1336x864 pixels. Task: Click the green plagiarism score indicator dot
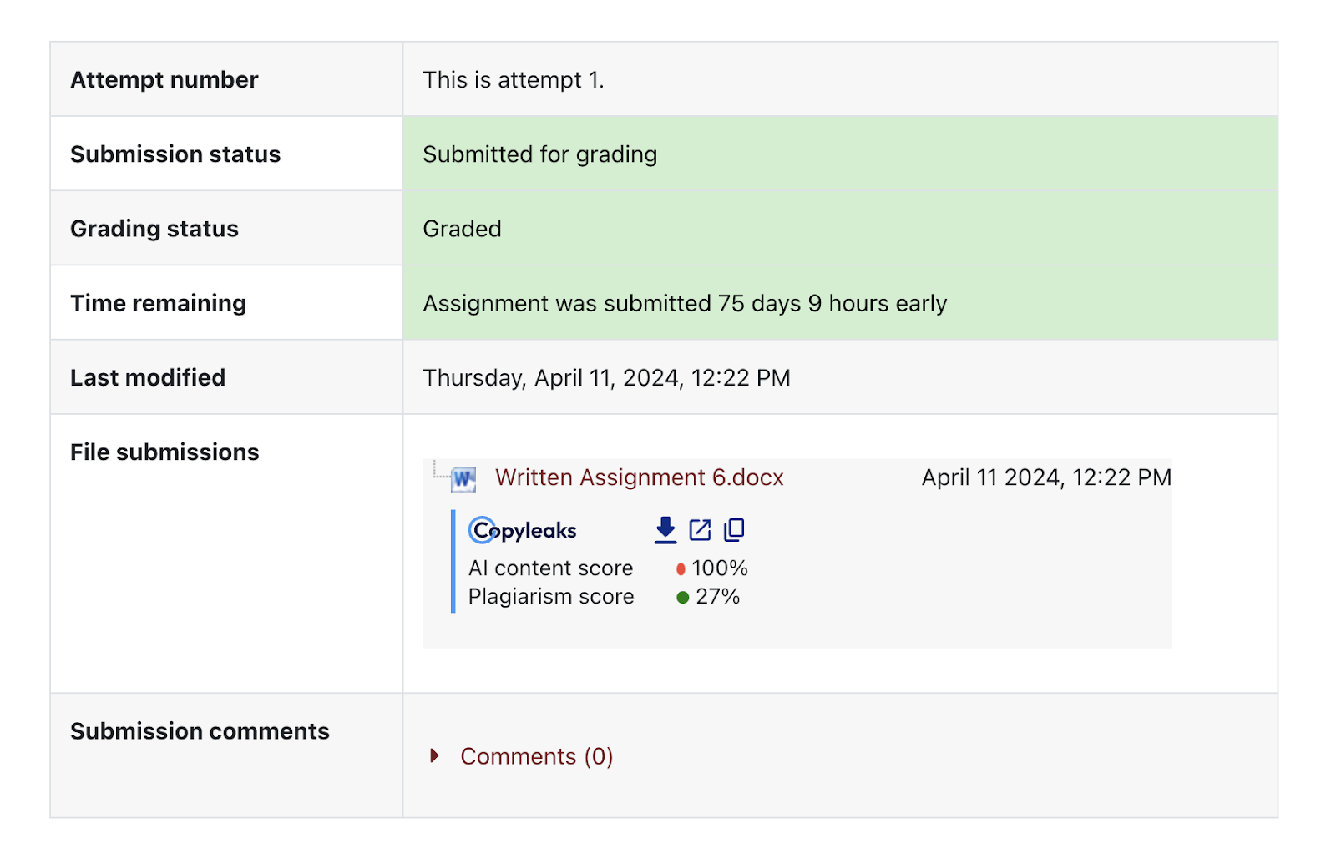coord(681,596)
